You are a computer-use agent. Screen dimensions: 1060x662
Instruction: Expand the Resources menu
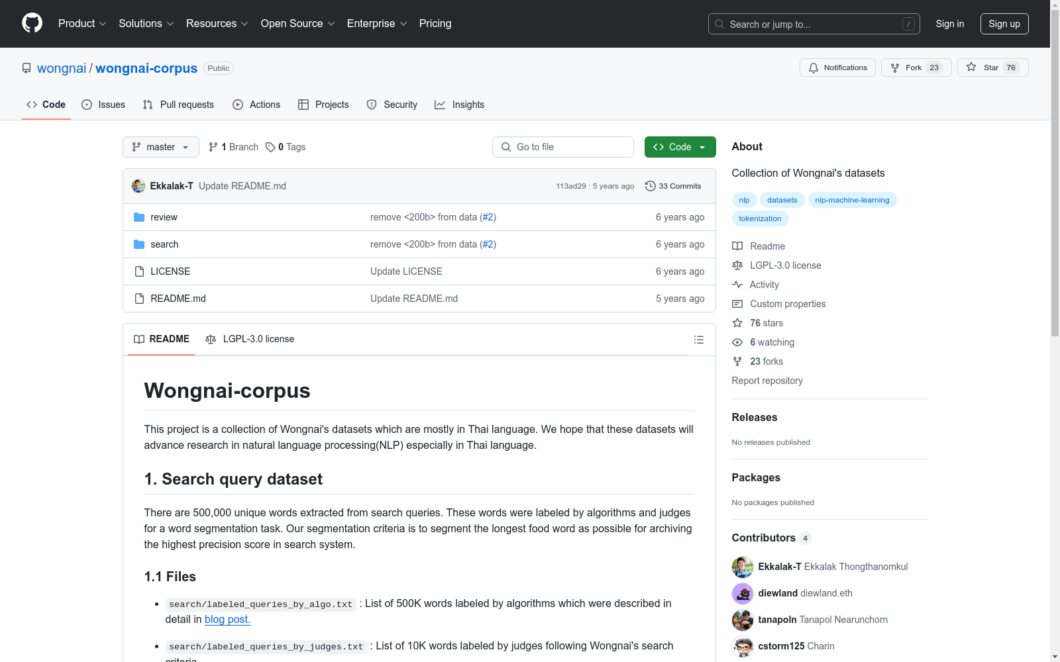pyautogui.click(x=217, y=24)
